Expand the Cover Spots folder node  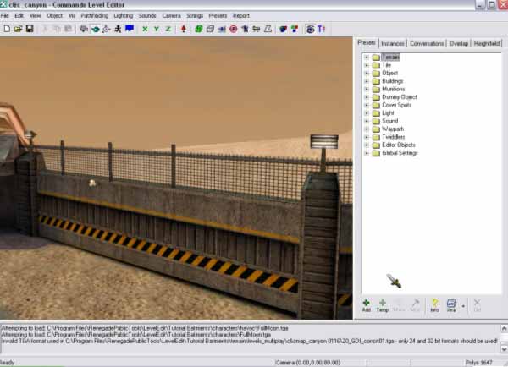click(367, 105)
